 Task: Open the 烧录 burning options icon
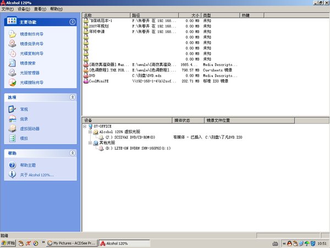coord(13,119)
